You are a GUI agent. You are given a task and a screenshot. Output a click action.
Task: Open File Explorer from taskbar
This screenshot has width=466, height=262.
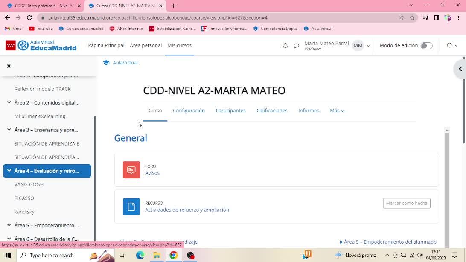tap(157, 255)
